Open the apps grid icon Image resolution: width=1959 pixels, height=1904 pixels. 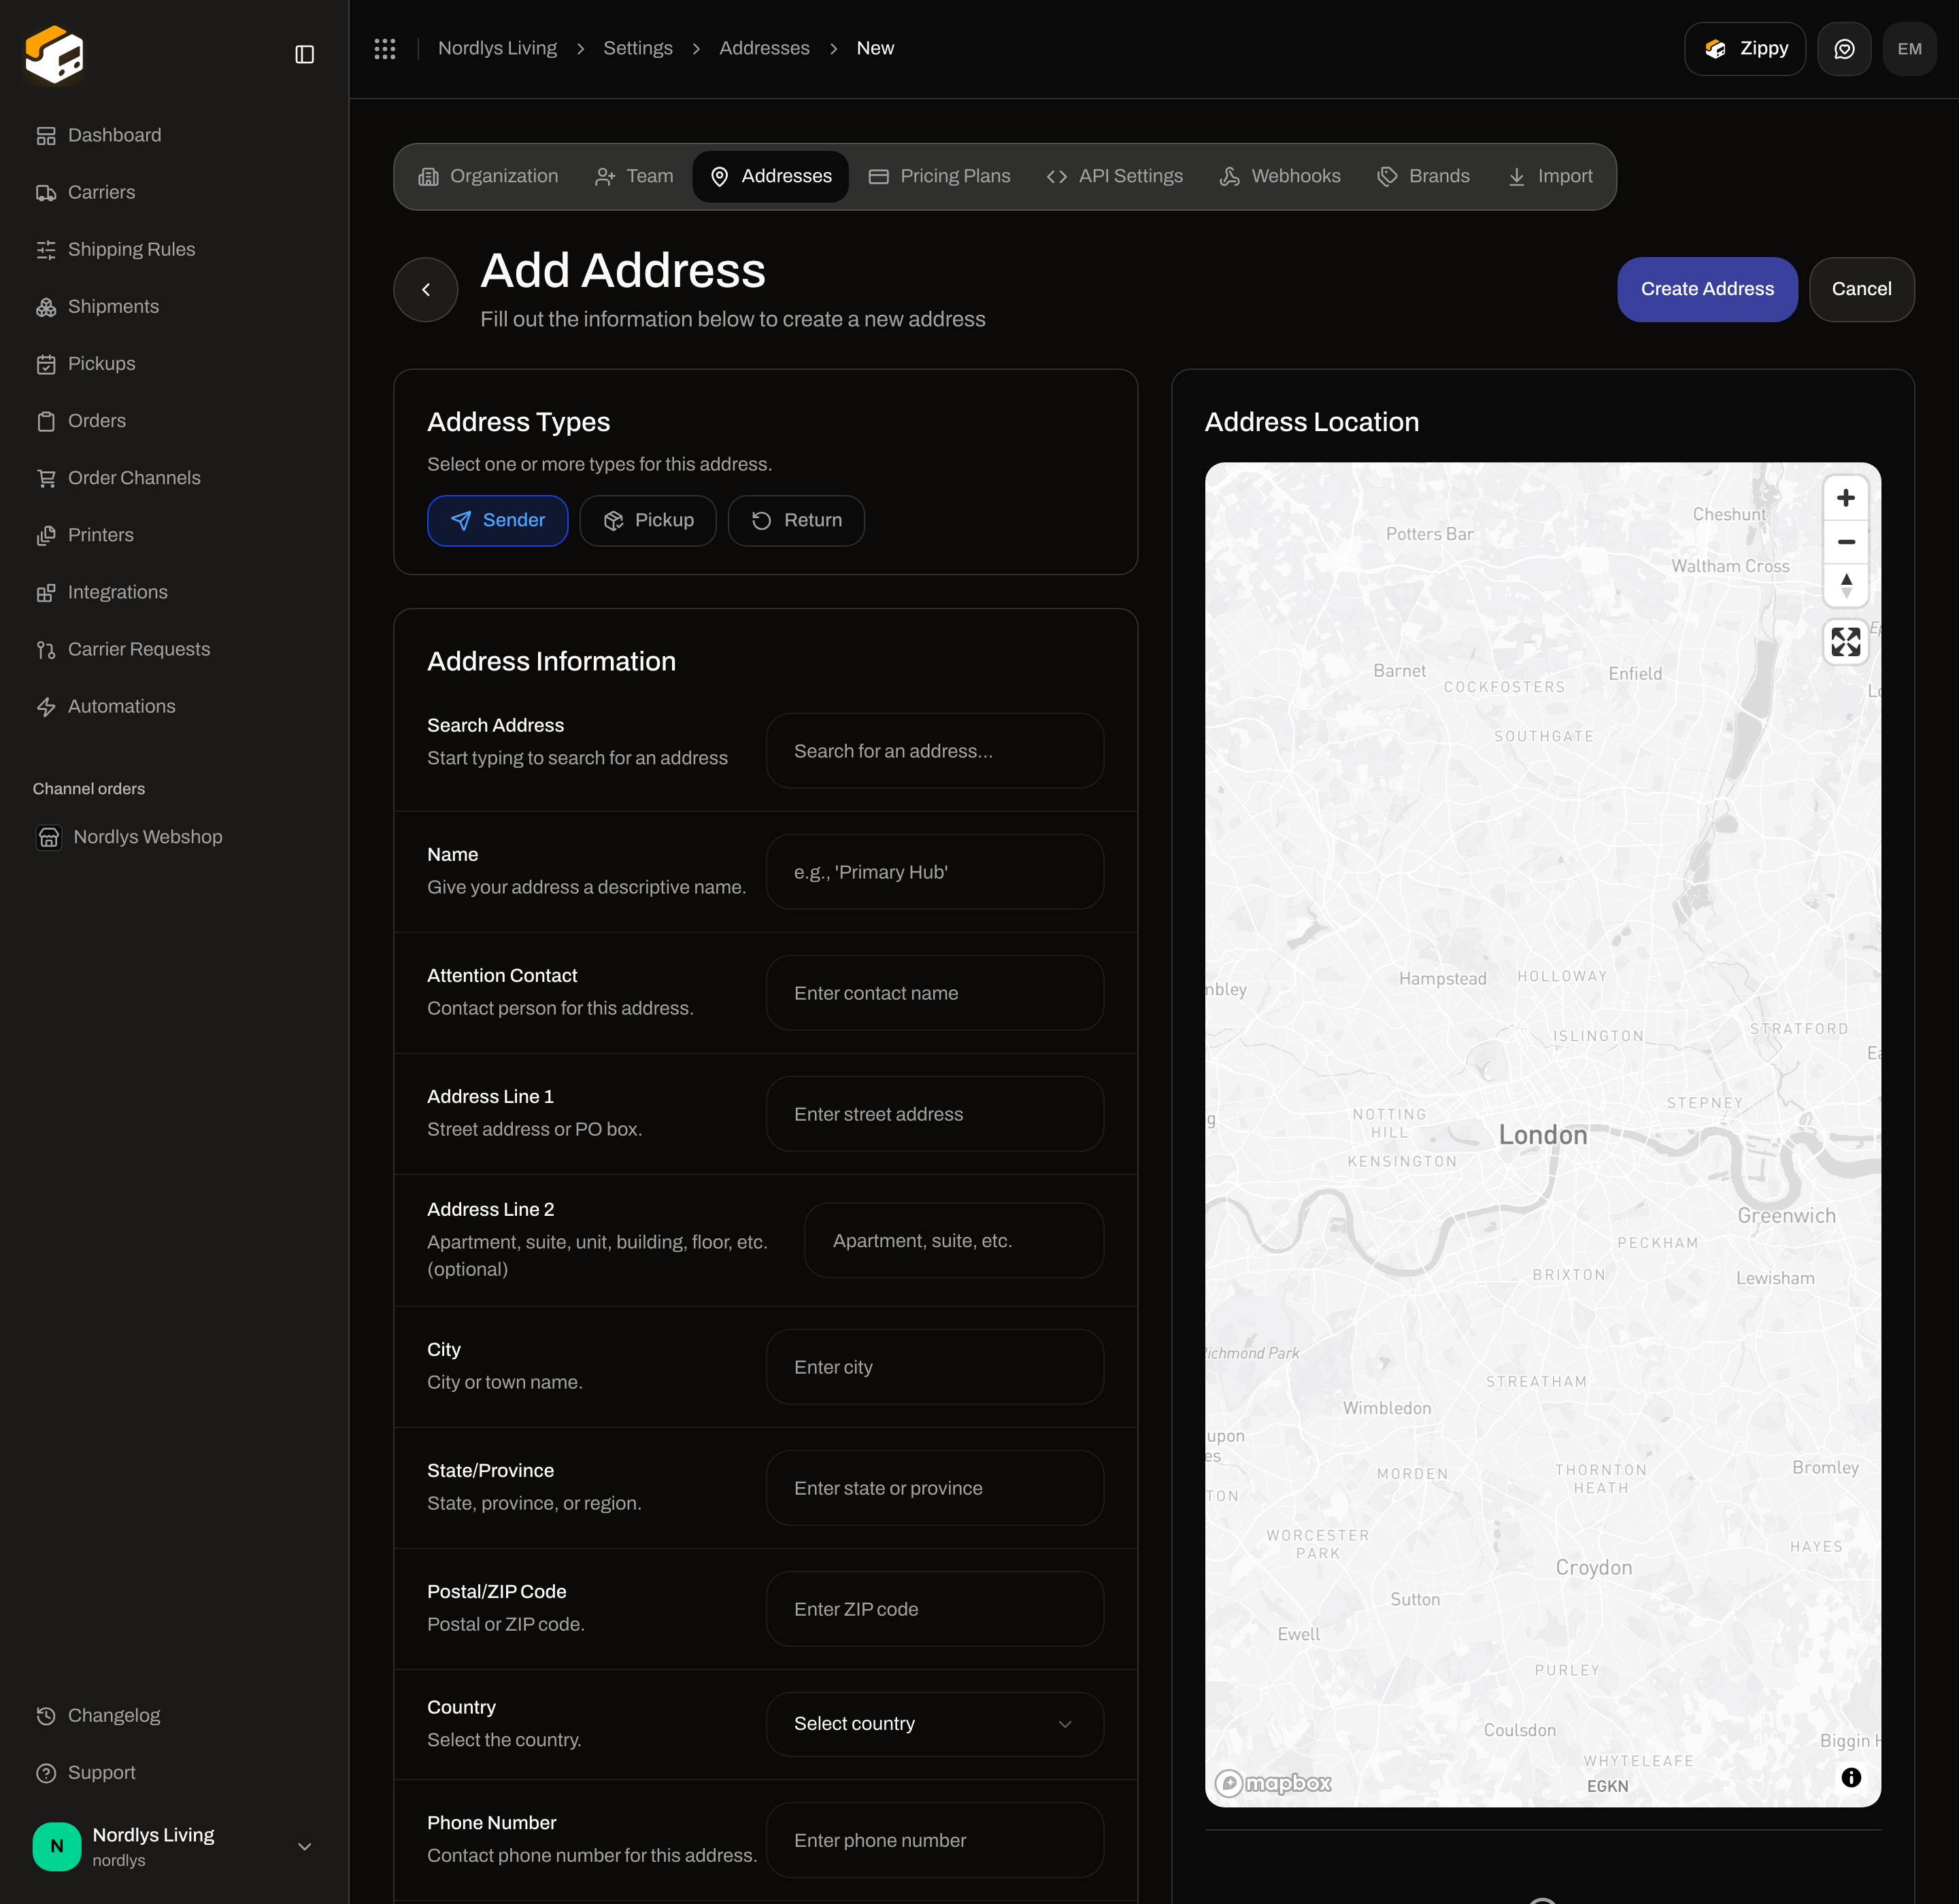point(385,48)
